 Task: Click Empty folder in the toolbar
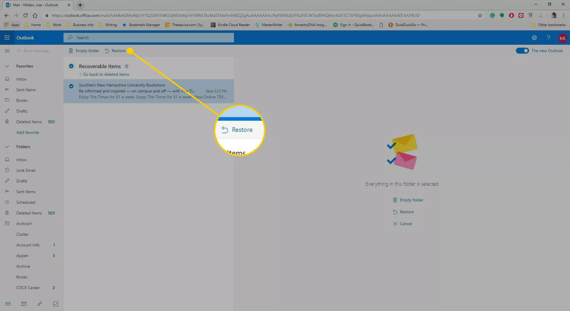point(84,51)
